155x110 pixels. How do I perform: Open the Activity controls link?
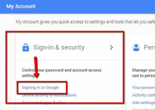(144, 95)
